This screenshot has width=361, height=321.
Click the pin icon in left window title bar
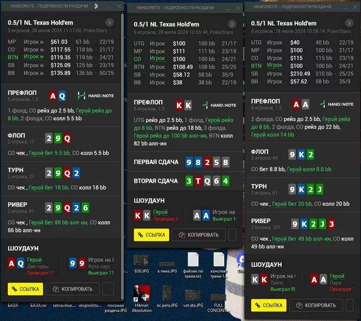[96, 6]
